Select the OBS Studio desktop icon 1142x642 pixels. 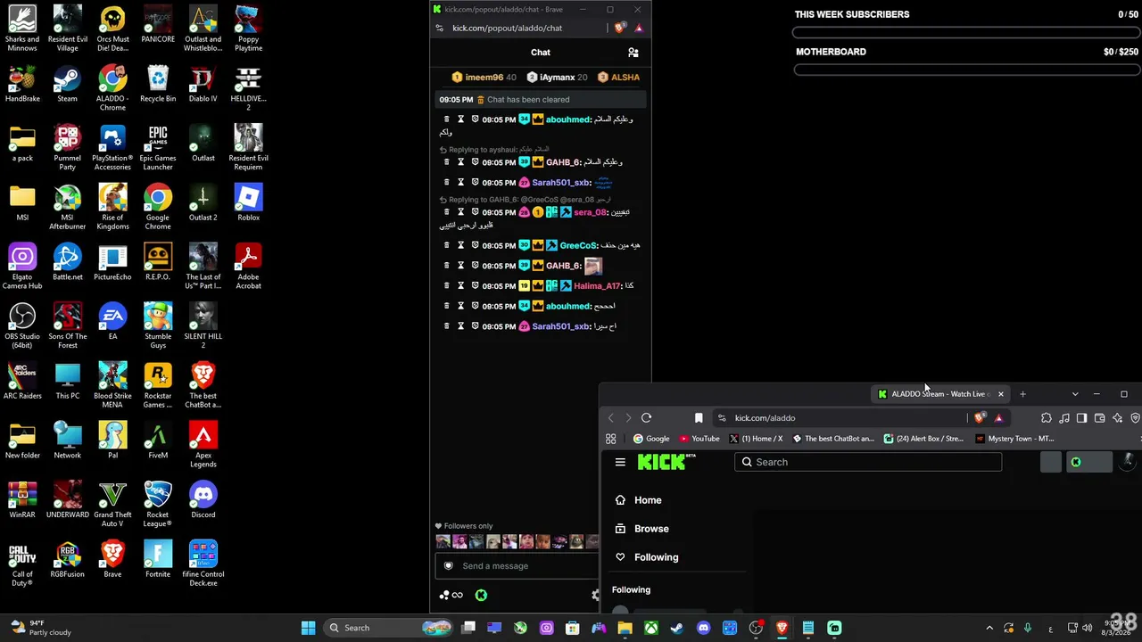click(x=22, y=326)
